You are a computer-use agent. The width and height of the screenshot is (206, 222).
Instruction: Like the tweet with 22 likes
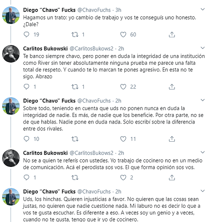coord(123,87)
